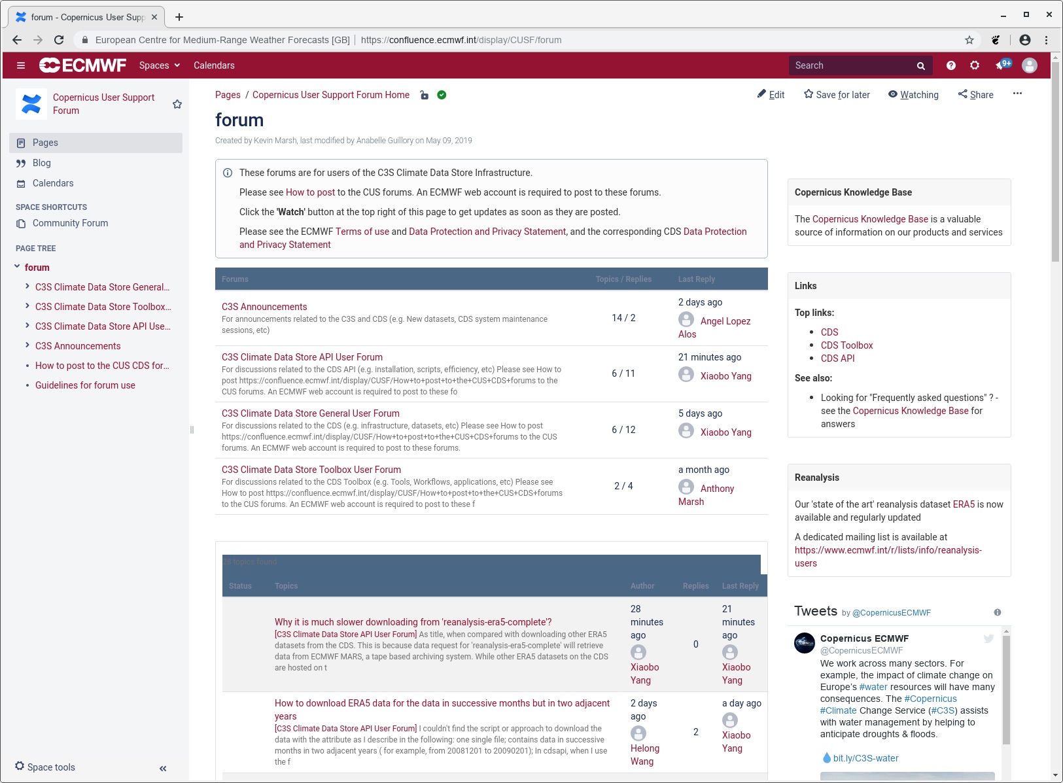The image size is (1063, 783).
Task: Open Helong Wang author profile
Action: click(645, 755)
